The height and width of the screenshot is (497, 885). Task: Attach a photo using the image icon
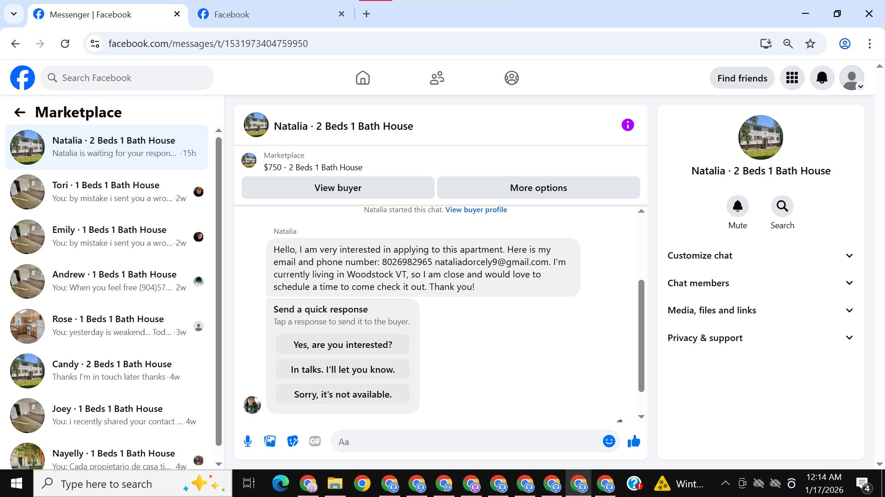click(270, 441)
